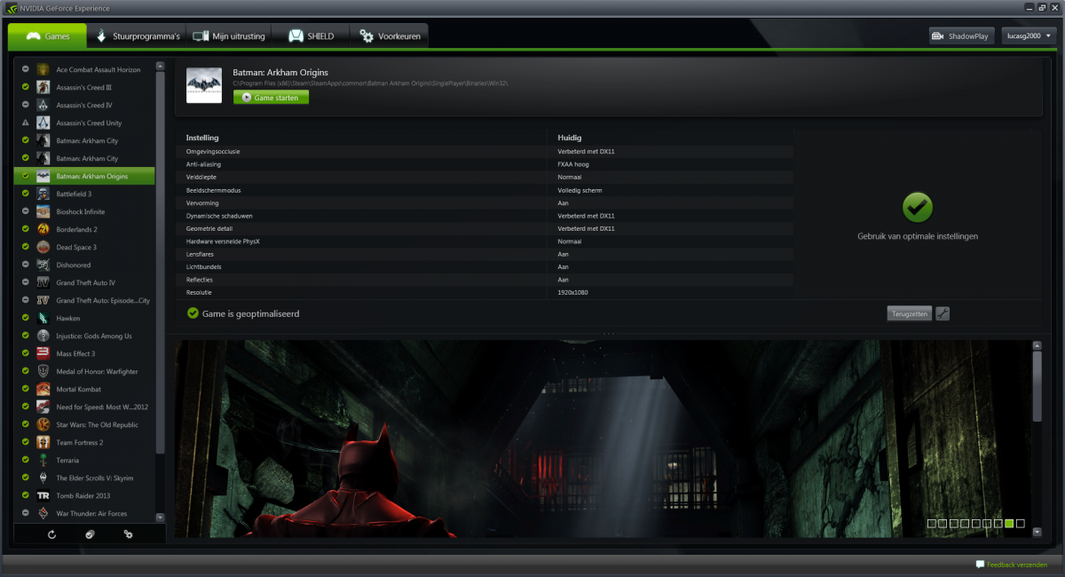The image size is (1065, 577).
Task: Select the Assassin's Creed III game entry
Action: [x=84, y=88]
